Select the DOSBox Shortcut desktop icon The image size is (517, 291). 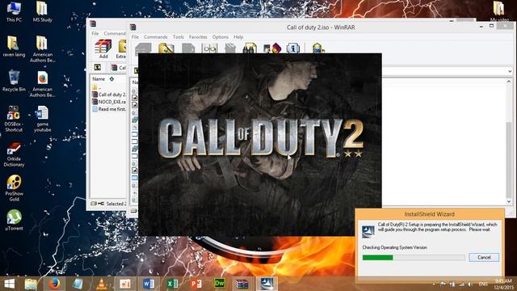[14, 119]
